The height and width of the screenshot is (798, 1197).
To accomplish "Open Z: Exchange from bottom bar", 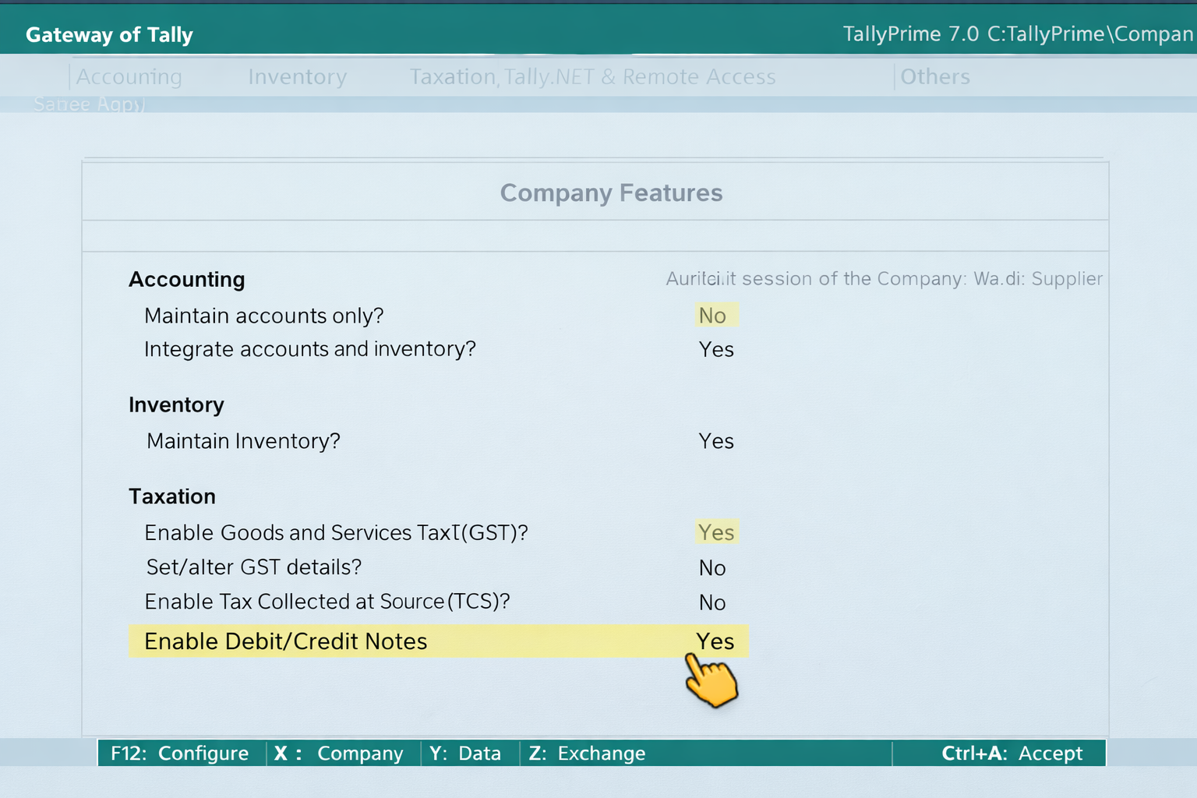I will 587,753.
